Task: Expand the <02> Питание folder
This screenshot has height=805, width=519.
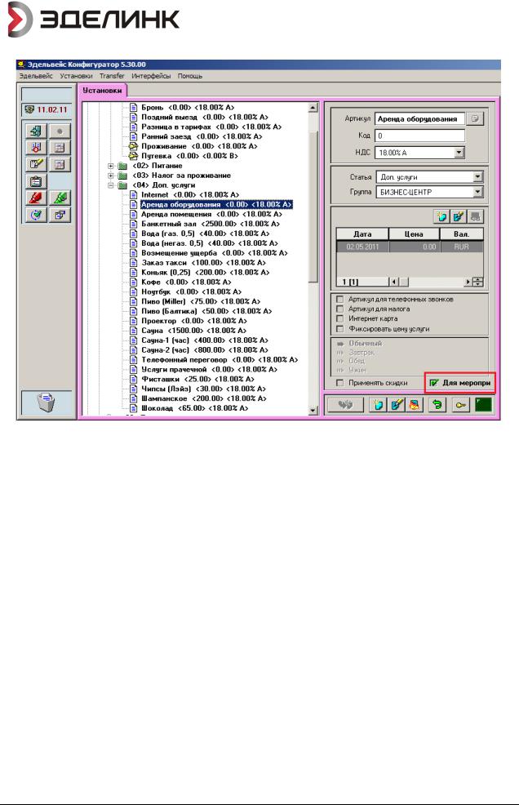Action: [111, 166]
